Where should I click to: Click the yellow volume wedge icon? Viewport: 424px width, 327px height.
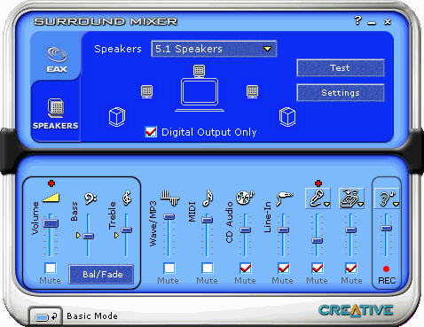[x=51, y=198]
